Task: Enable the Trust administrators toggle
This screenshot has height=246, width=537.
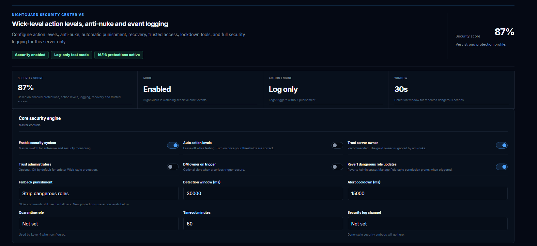Action: (173, 167)
